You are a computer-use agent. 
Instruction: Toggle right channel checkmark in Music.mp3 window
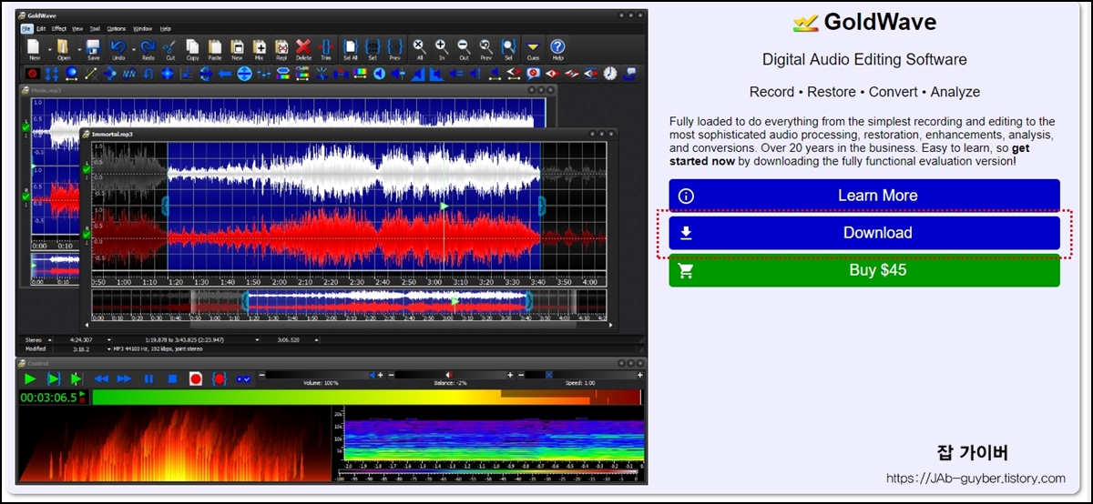pyautogui.click(x=26, y=195)
